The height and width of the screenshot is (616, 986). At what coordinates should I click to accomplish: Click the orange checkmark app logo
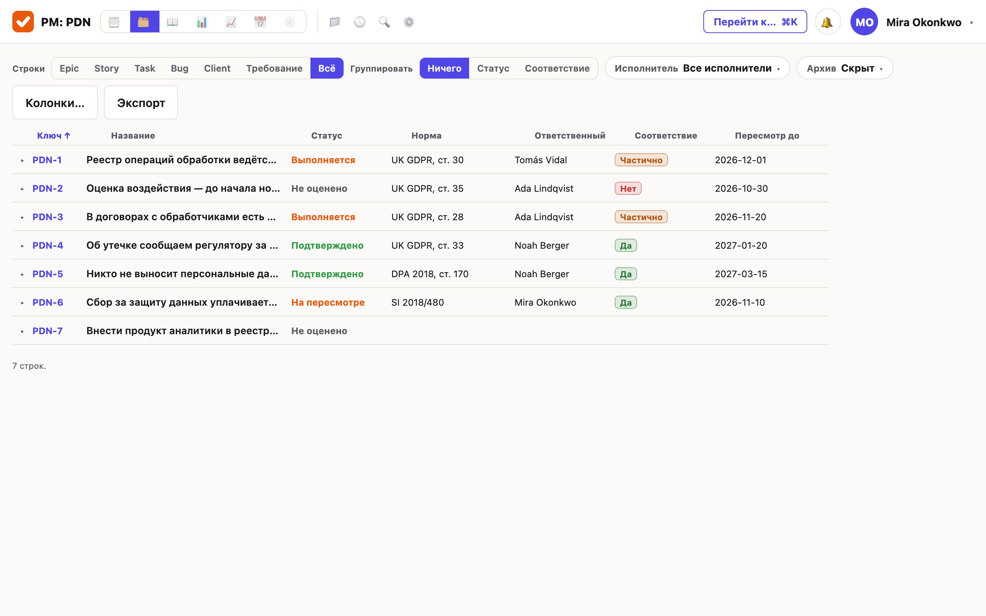pyautogui.click(x=23, y=22)
